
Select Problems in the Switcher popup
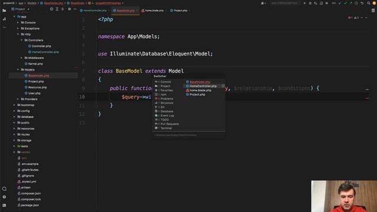pos(167,99)
